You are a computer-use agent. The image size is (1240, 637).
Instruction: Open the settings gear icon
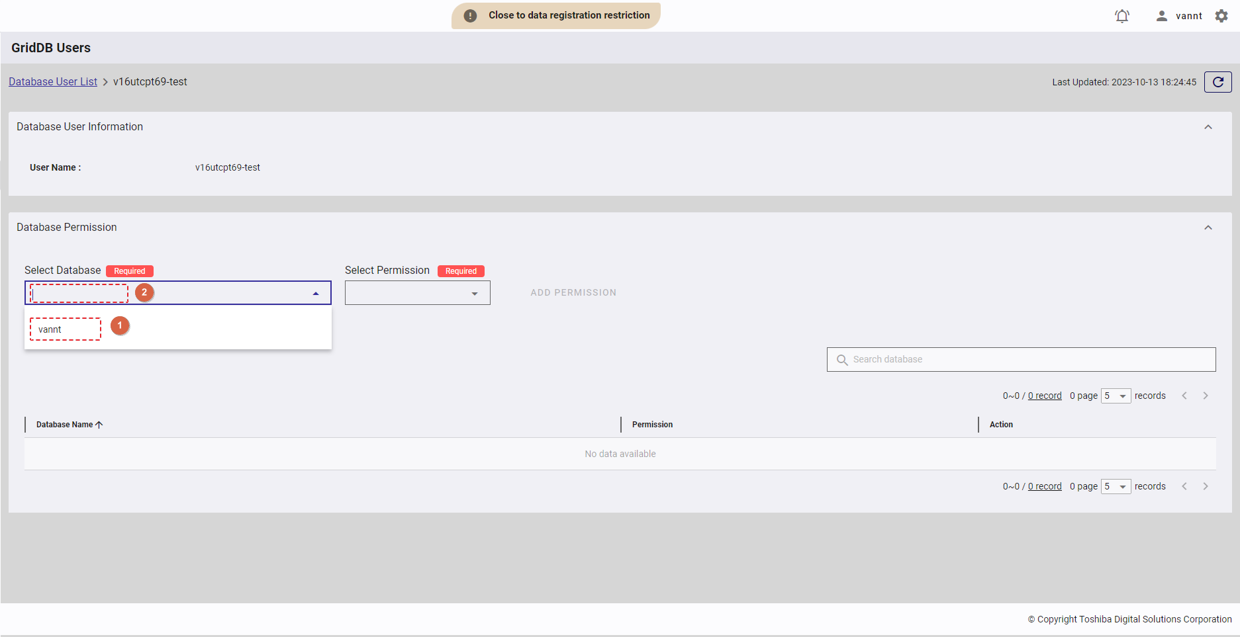(1221, 16)
